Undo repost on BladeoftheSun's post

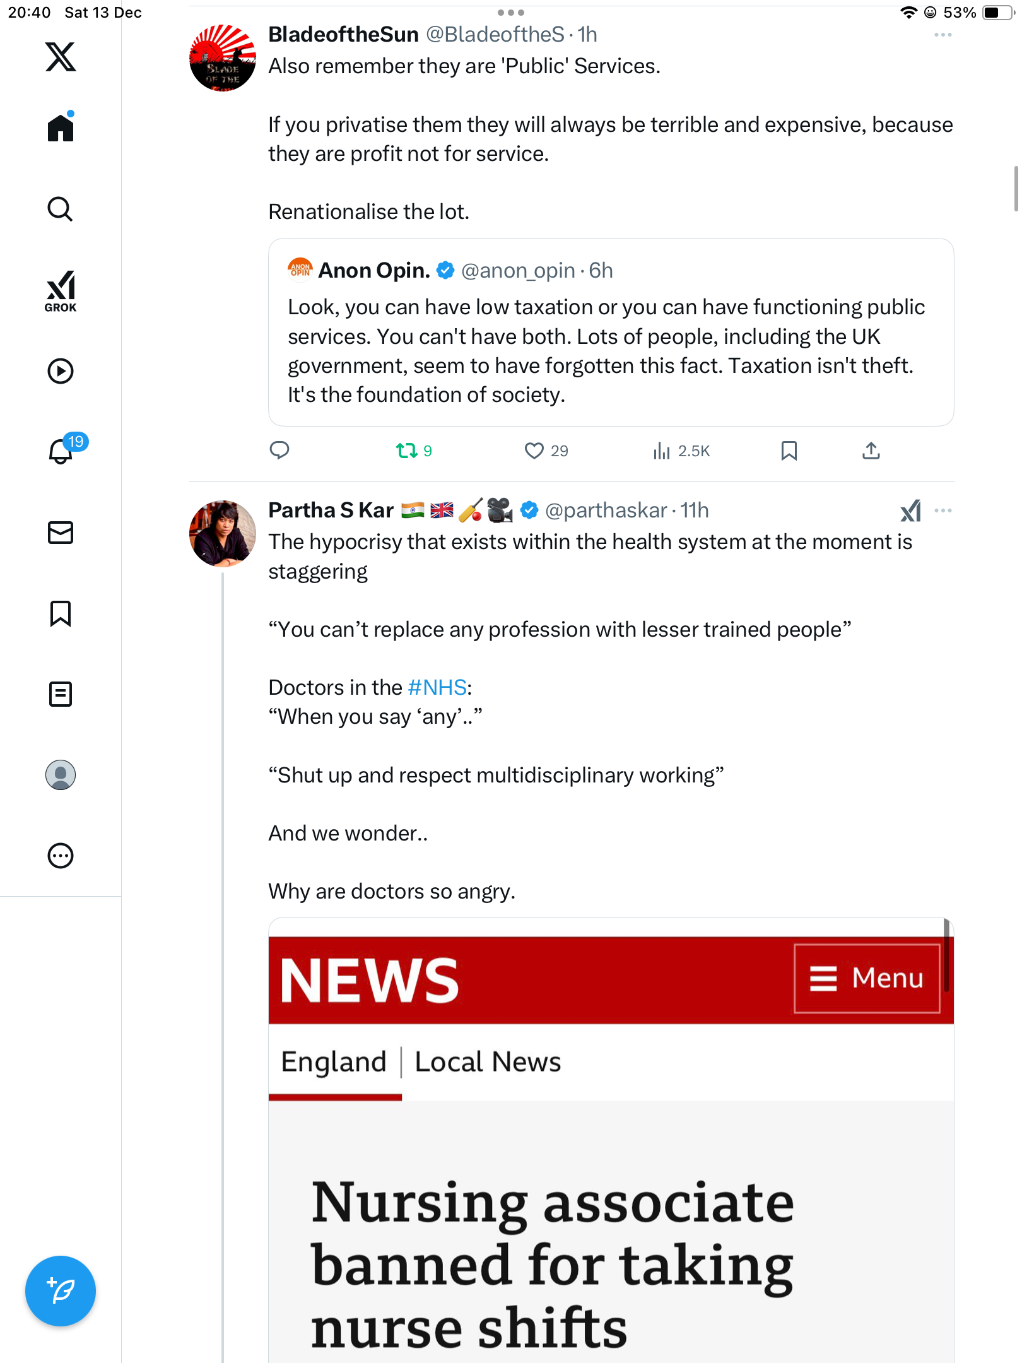pos(406,451)
